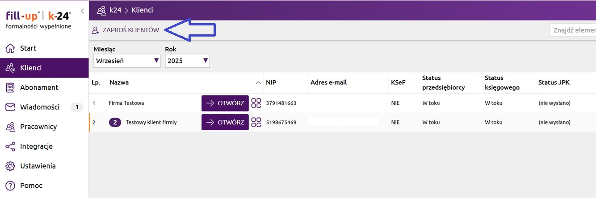Viewport: 596px width, 198px height.
Task: Click the Start home icon in sidebar
Action: (x=10, y=48)
